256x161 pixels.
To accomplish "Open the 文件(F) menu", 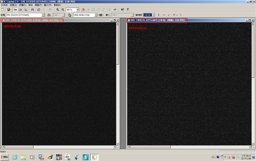I will [4, 5].
